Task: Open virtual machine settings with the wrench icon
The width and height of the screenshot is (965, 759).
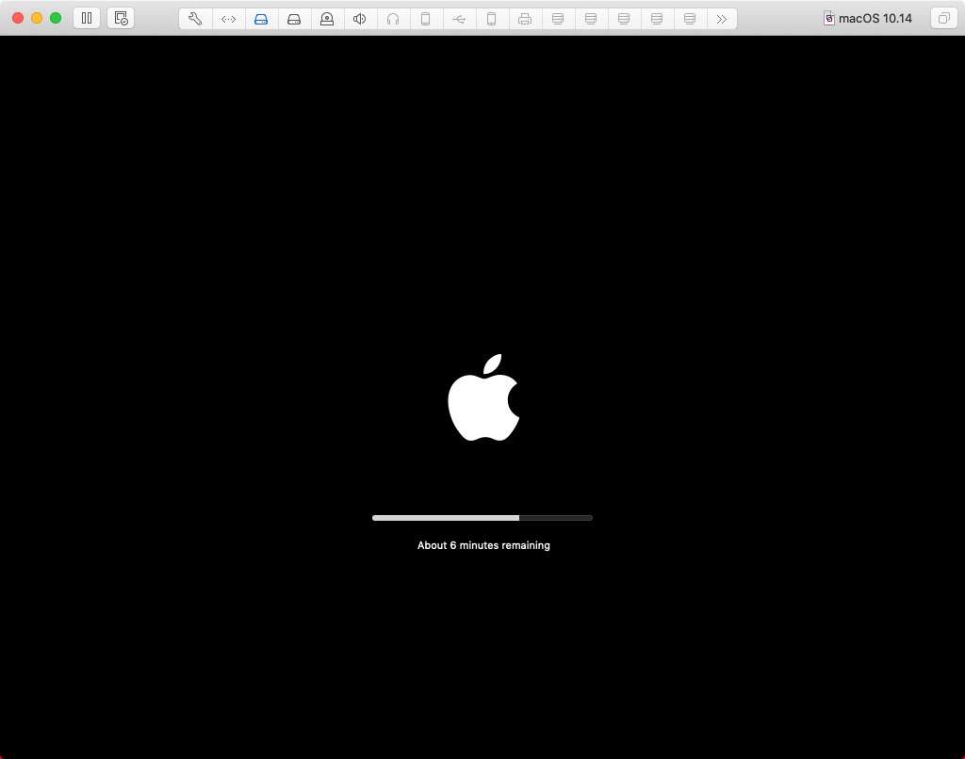Action: 195,18
